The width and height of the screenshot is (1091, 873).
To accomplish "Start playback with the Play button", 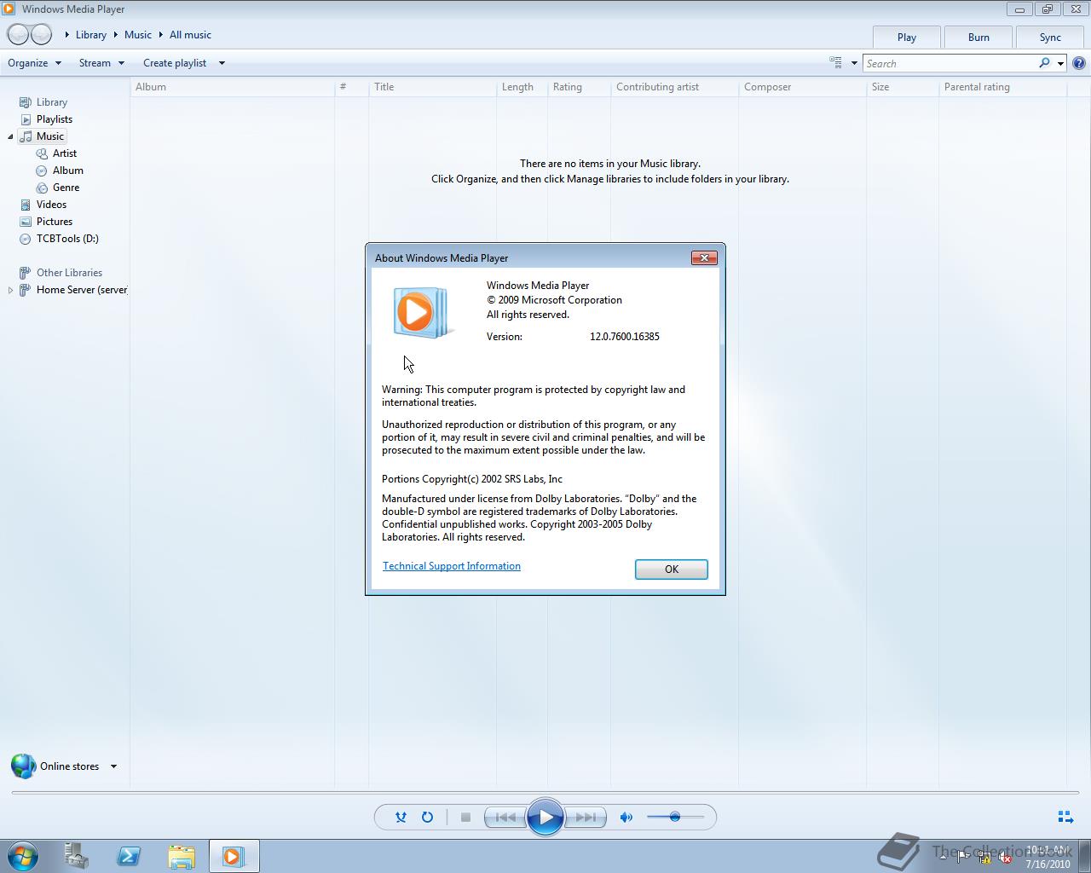I will tap(545, 817).
